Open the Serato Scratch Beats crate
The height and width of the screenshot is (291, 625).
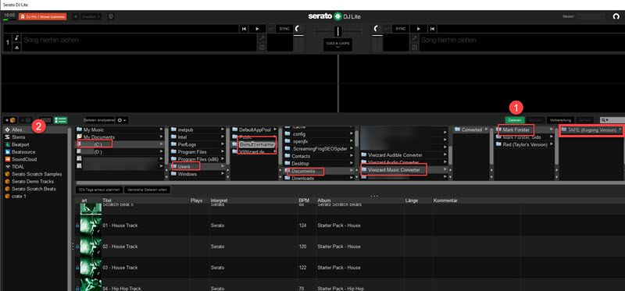coord(36,189)
